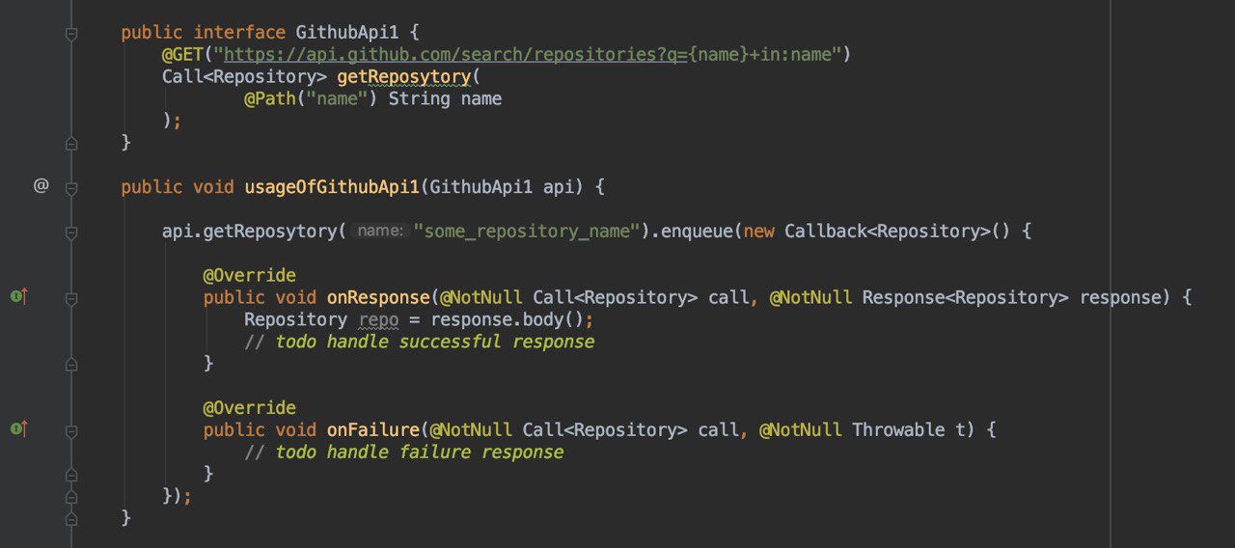Click the getReposytory method name in the interface

(403, 76)
